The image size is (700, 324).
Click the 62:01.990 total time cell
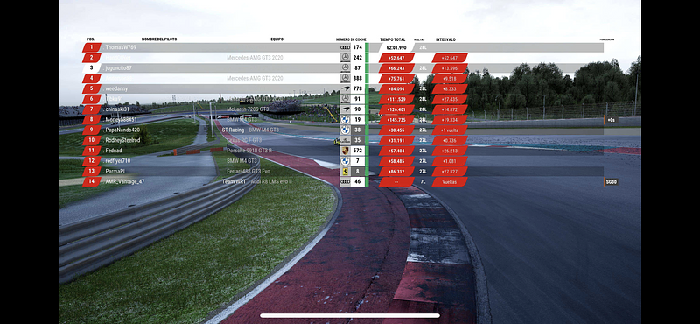(x=396, y=47)
